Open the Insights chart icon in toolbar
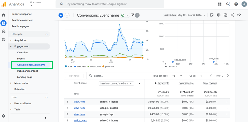Viewport: 248px width, 122px height. [x=225, y=15]
